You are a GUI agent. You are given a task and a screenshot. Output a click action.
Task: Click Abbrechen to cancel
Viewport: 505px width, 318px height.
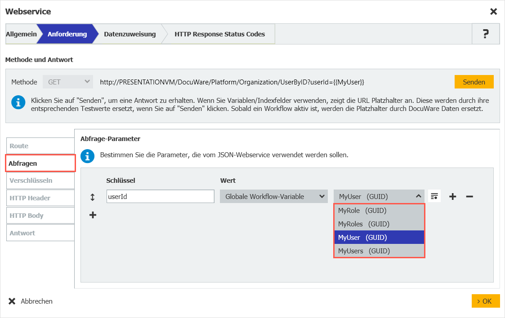point(31,301)
